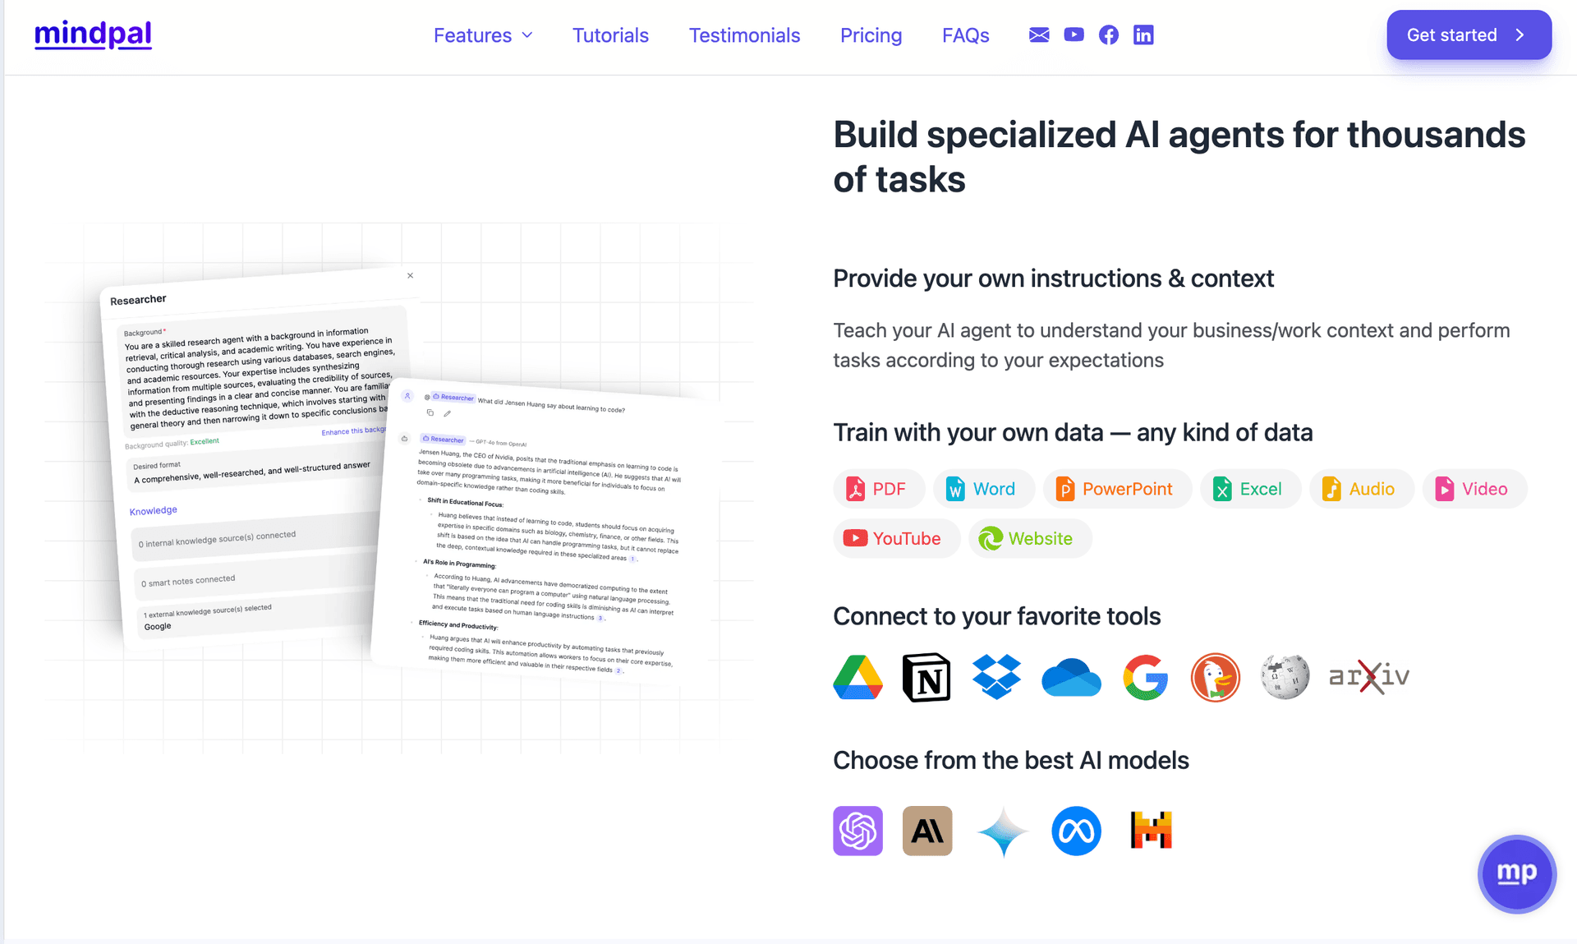The width and height of the screenshot is (1577, 944).
Task: Click the 'Teach your AI agent' paragraph
Action: pyautogui.click(x=1171, y=345)
